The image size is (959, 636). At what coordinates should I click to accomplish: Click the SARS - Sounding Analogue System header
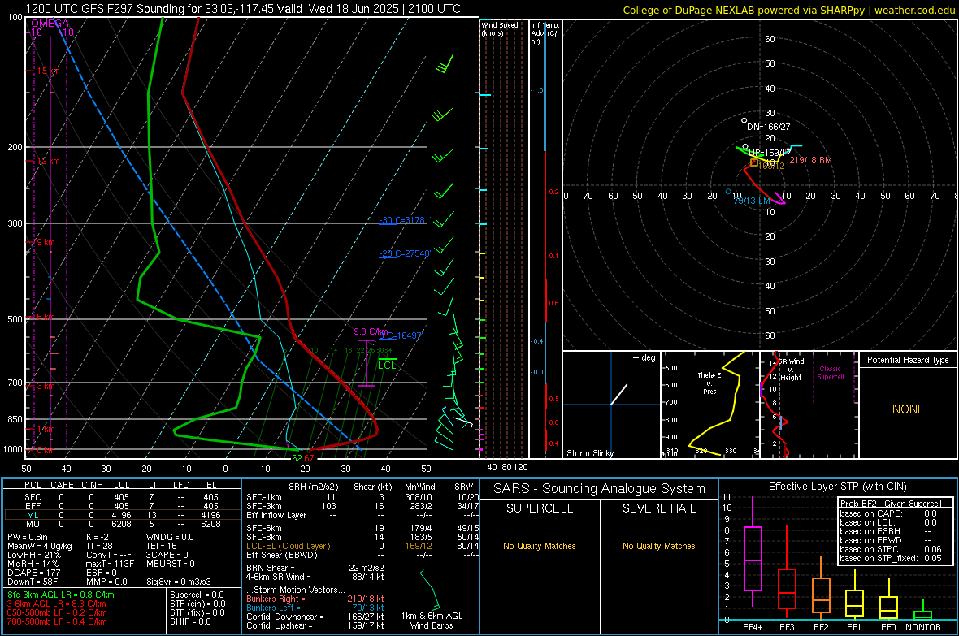coord(600,489)
